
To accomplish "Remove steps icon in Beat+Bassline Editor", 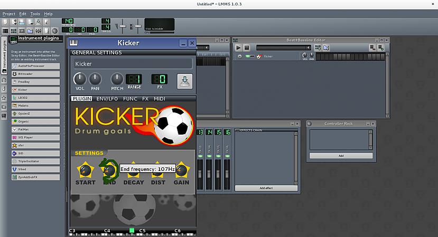I will coord(372,48).
